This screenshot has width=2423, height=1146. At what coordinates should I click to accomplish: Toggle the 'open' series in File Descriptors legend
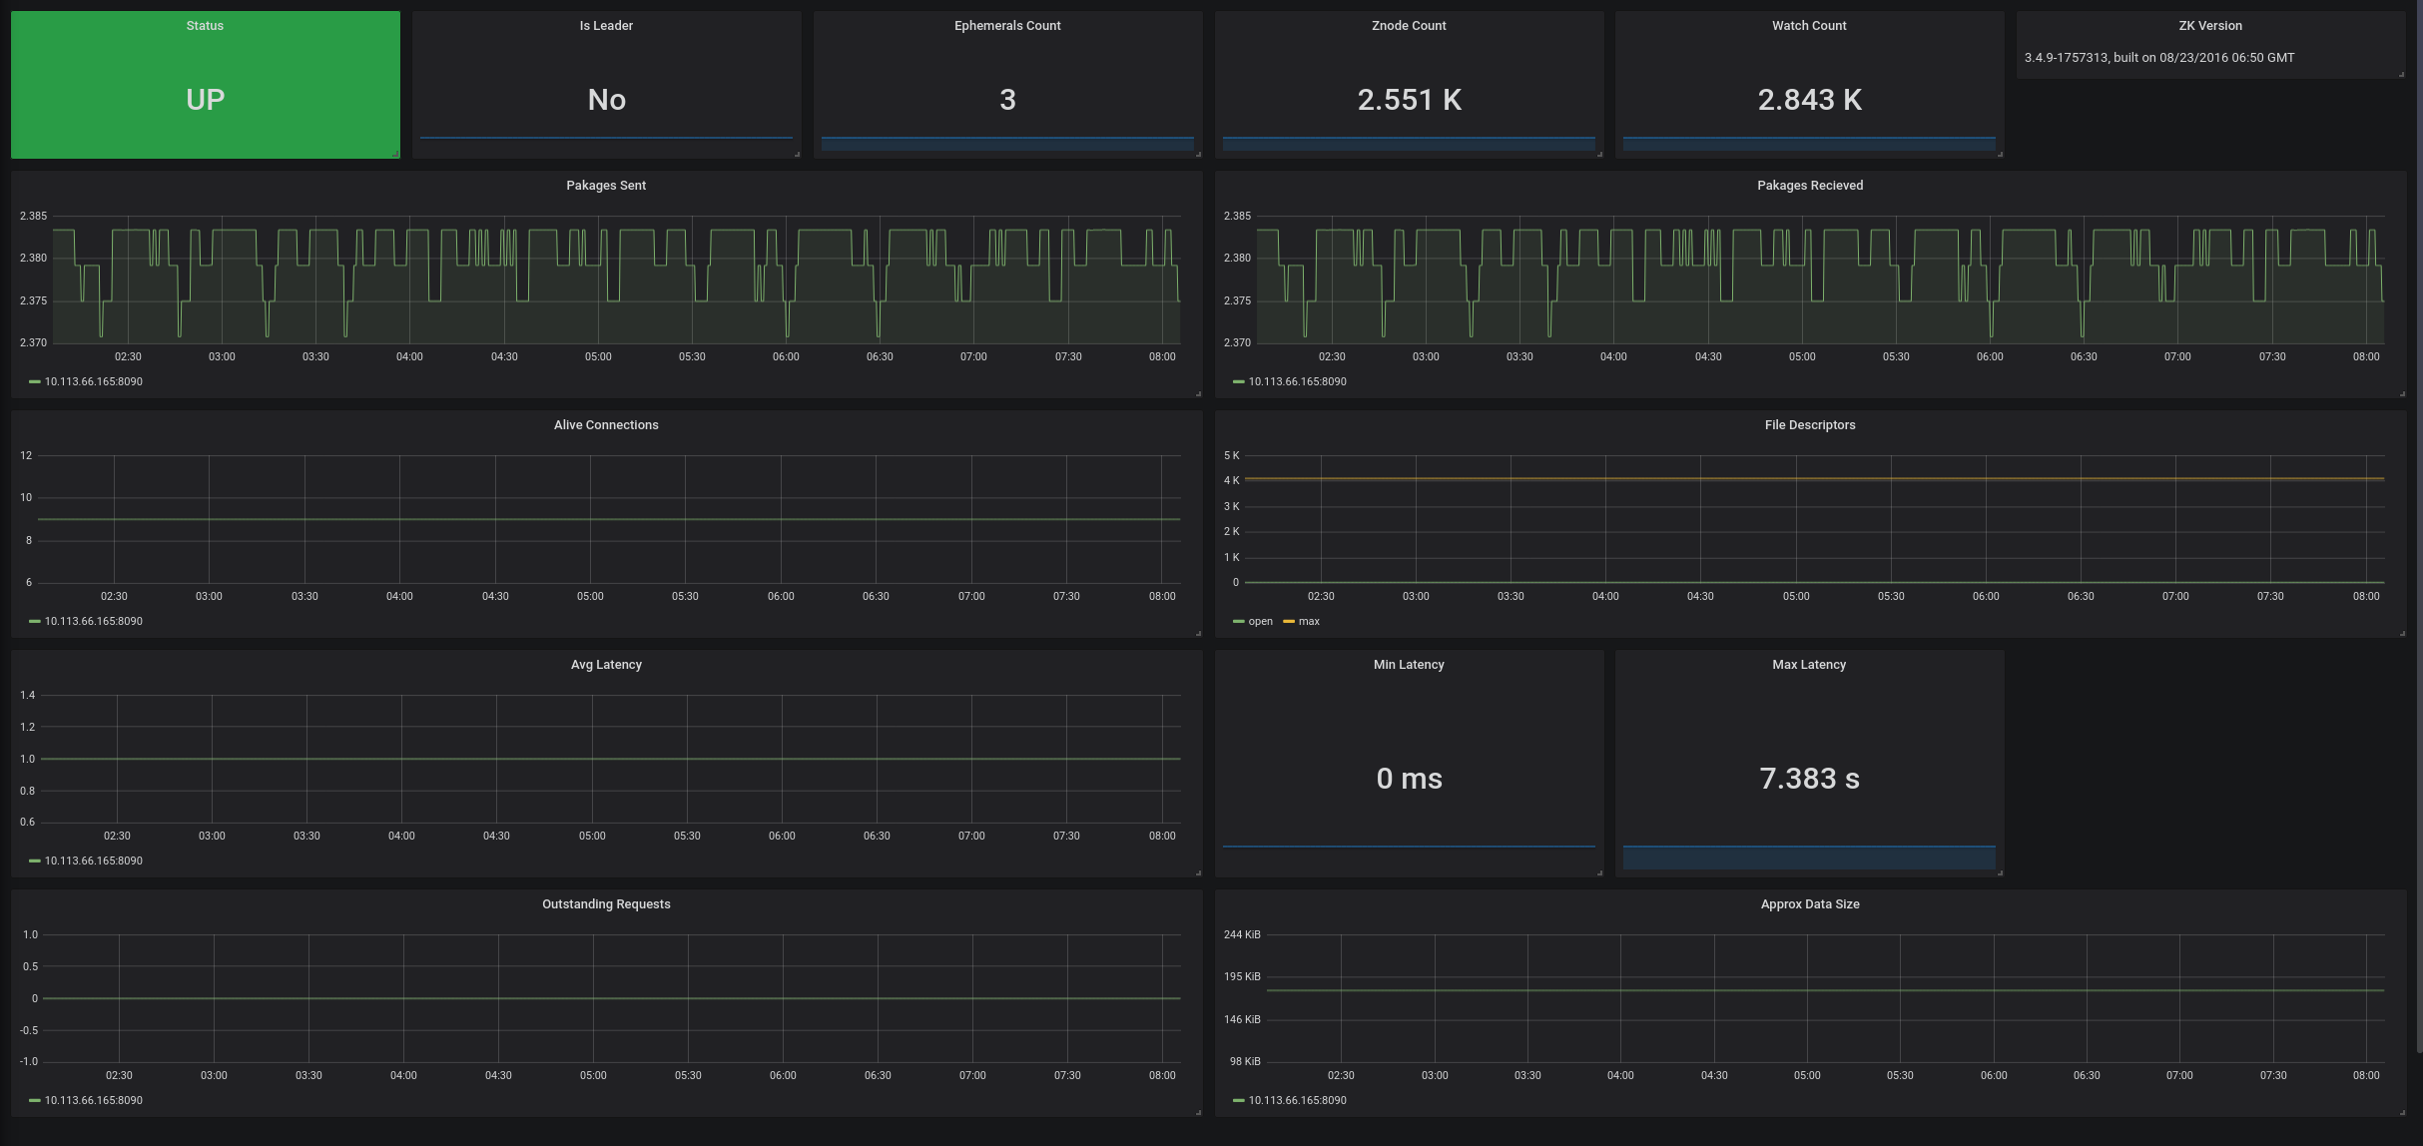(x=1260, y=621)
